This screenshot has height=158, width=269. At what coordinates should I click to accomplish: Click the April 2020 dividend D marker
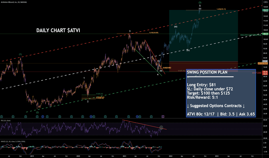pyautogui.click(x=91, y=117)
